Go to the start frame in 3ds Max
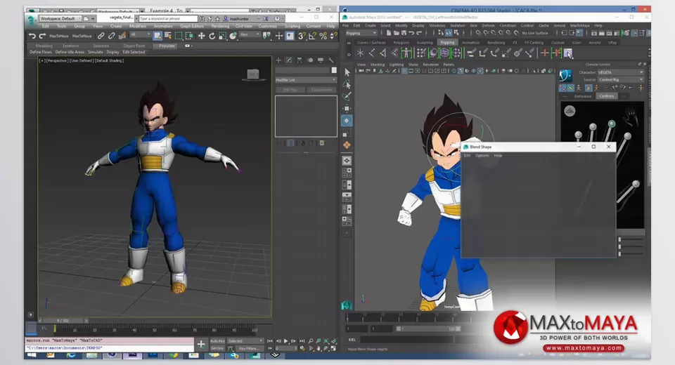 click(270, 341)
